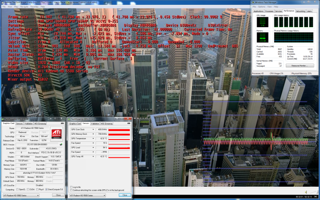Click Processes: 45 in Task Manager status bar
Viewport: 320px width, 200px height.
click(258, 73)
